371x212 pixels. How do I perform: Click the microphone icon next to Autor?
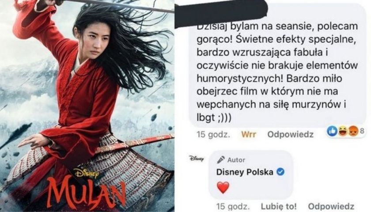(x=221, y=160)
